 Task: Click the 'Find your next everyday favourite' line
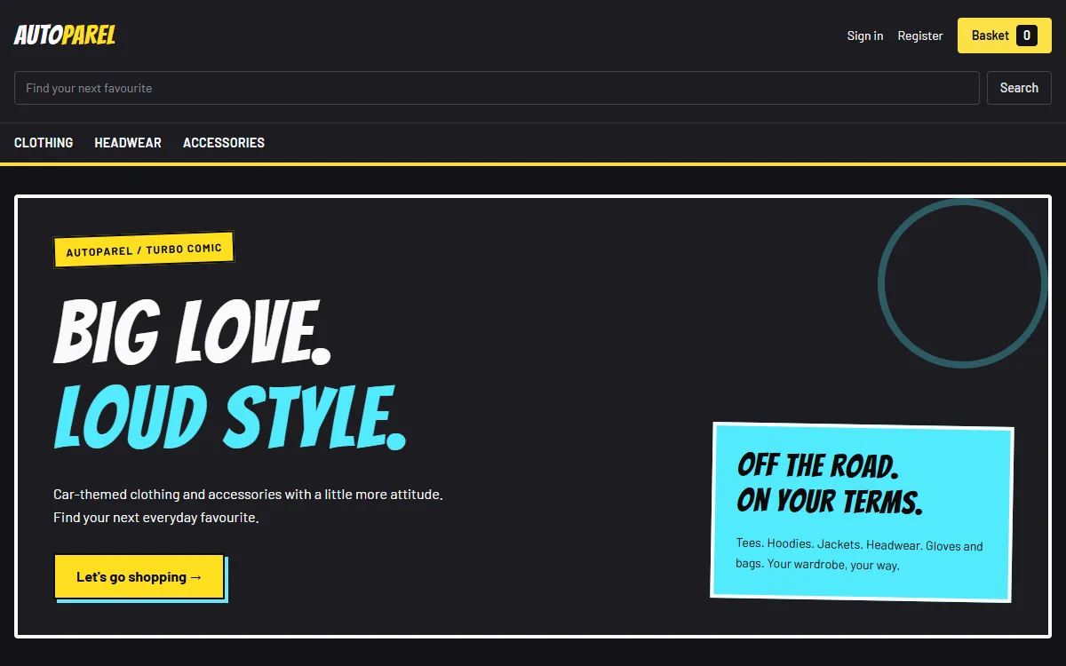click(156, 518)
